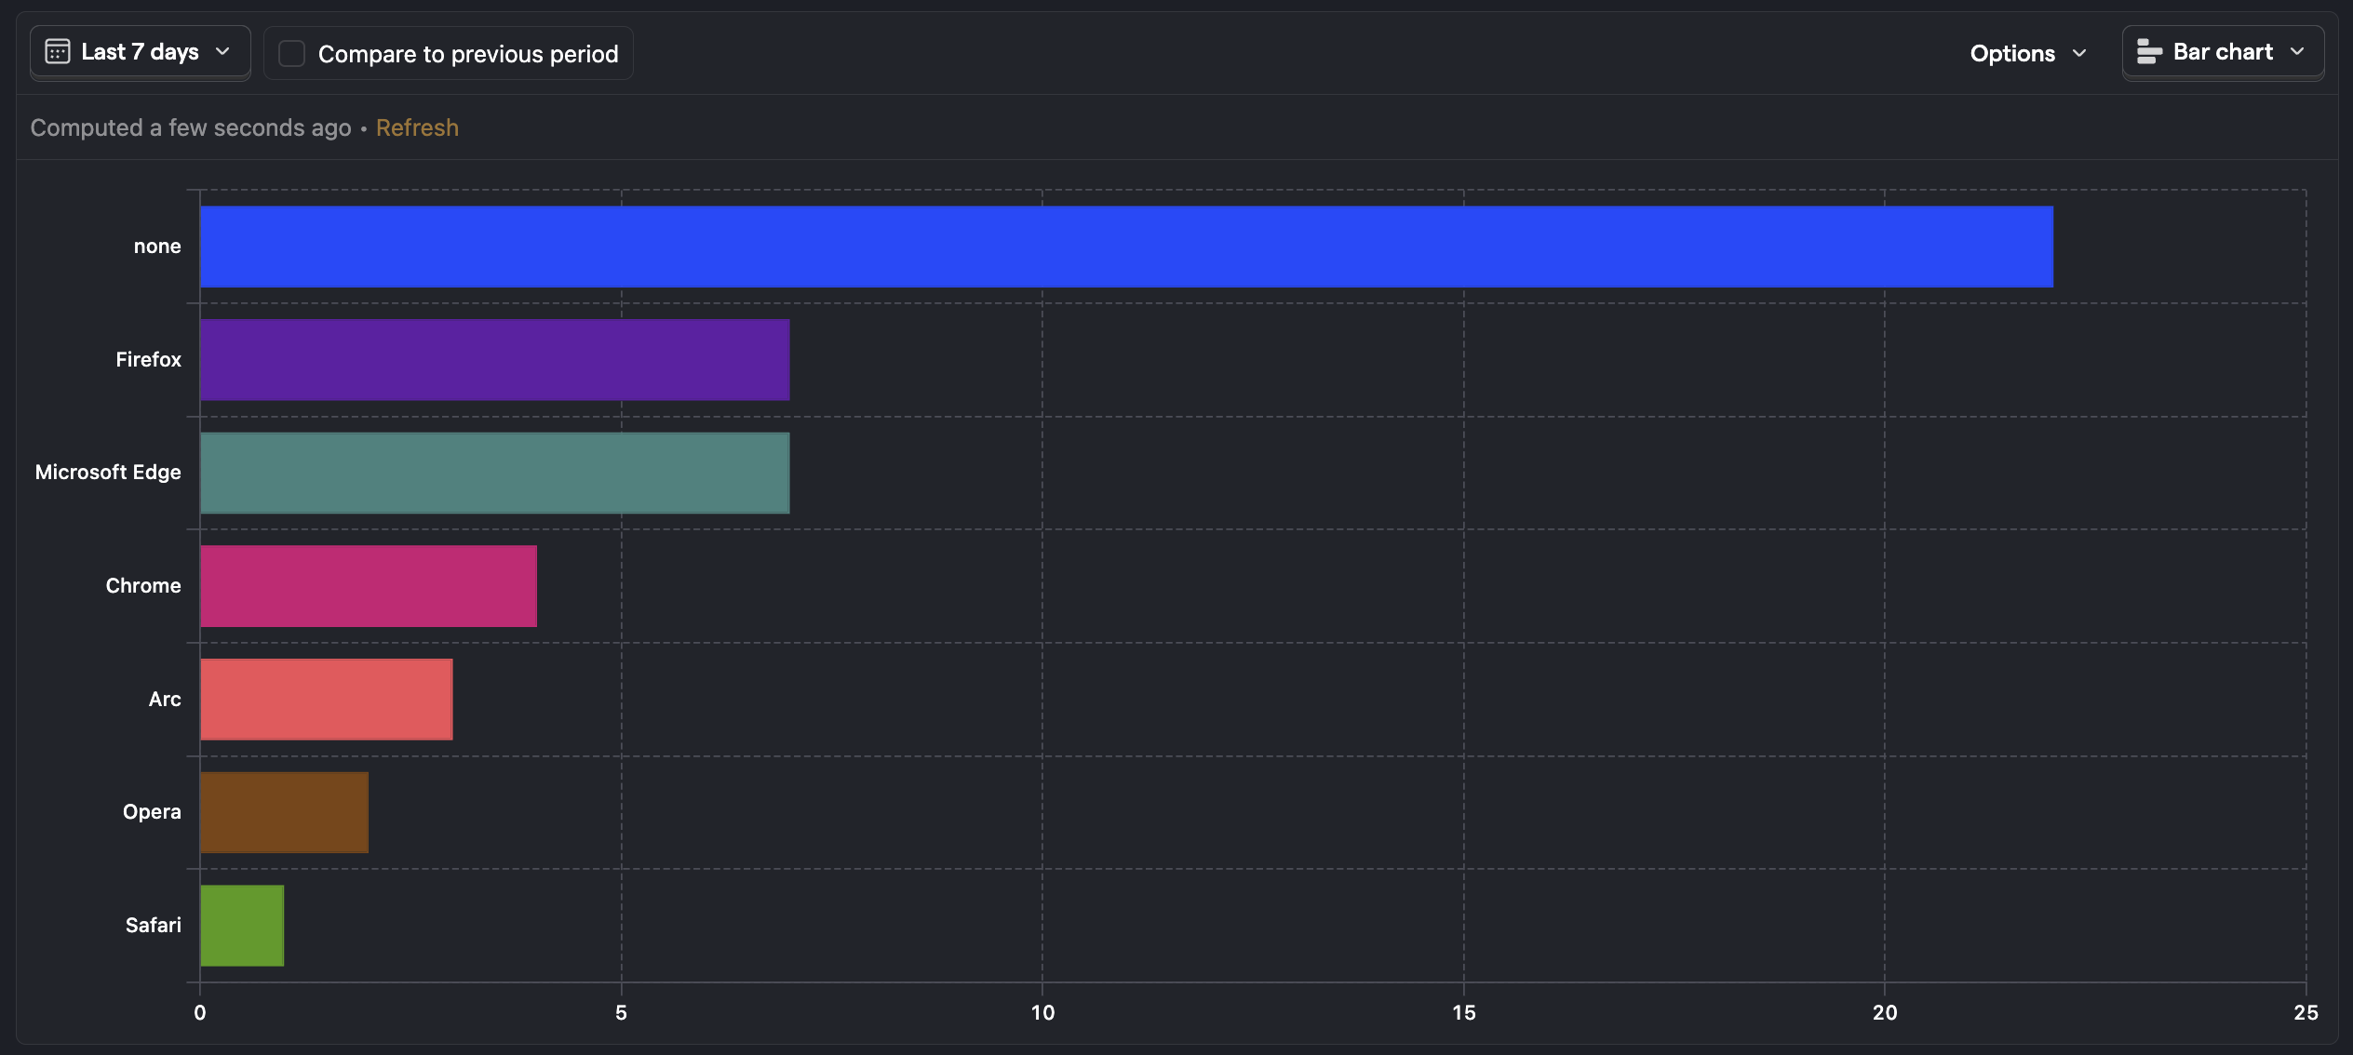This screenshot has width=2353, height=1055.
Task: Click the pink Chrome bar
Action: pos(369,586)
